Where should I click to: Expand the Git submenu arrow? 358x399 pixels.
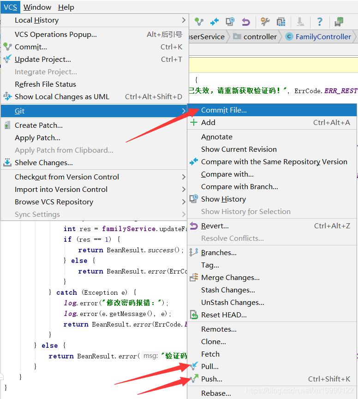[184, 111]
